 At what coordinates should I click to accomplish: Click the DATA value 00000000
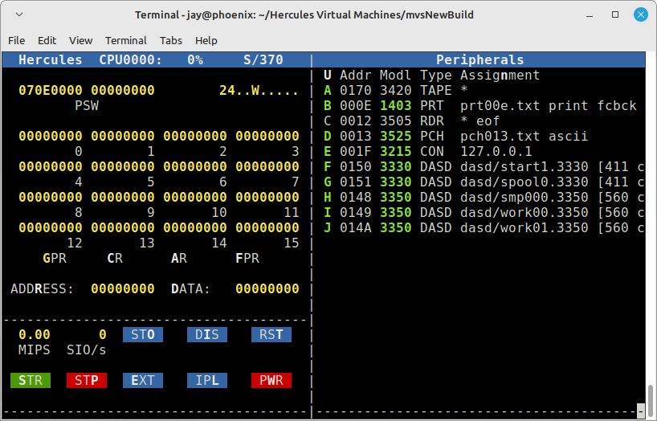[267, 289]
